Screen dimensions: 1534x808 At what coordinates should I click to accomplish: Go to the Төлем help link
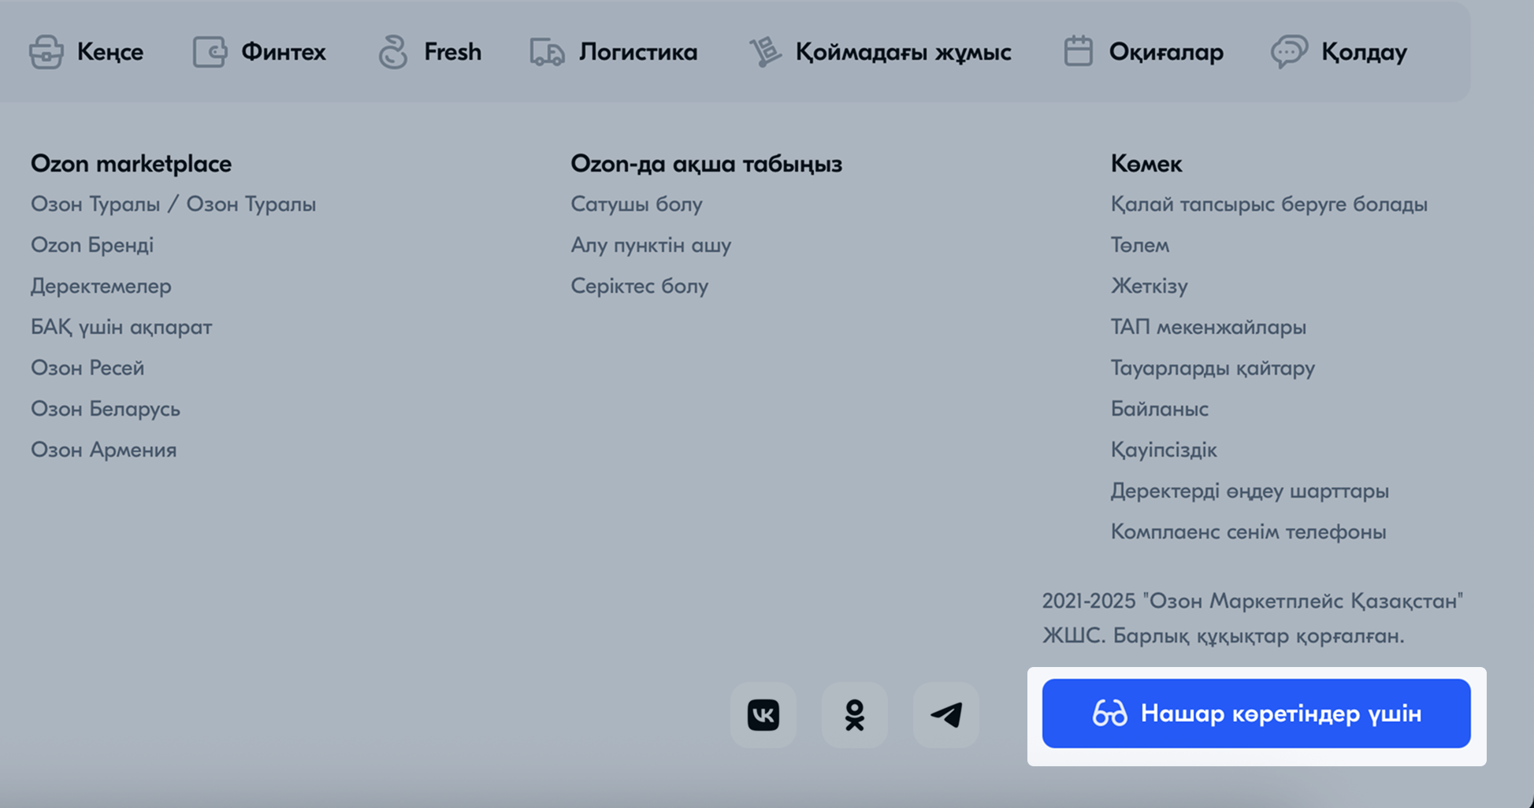[x=1140, y=245]
